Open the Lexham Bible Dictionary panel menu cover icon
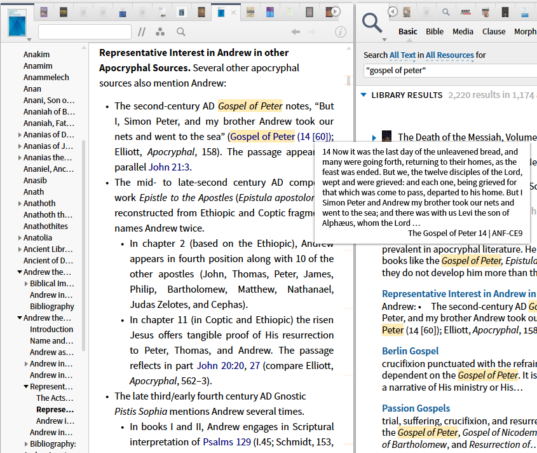Screen dimensions: 537x453 (17, 23)
